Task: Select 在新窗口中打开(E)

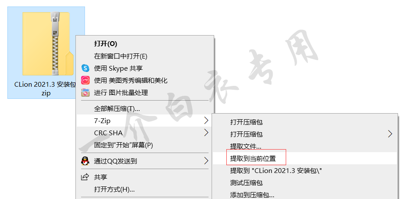Action: [121, 56]
